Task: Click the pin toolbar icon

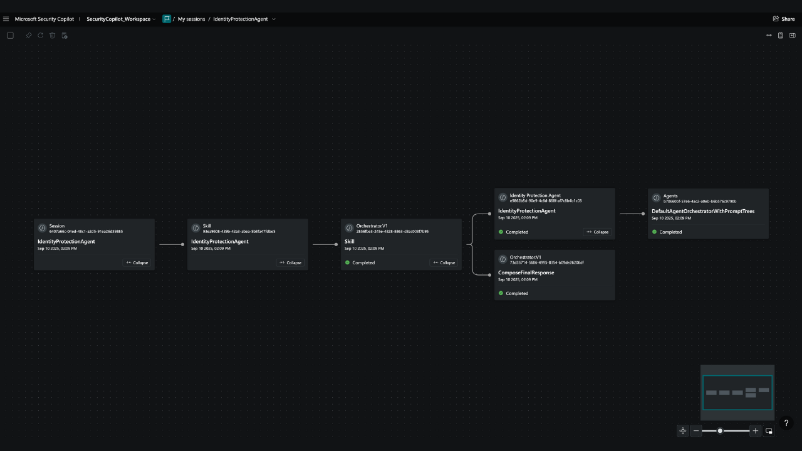Action: pos(28,36)
